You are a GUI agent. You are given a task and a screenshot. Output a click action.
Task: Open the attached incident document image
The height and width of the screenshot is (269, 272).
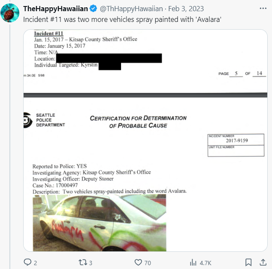click(x=145, y=141)
